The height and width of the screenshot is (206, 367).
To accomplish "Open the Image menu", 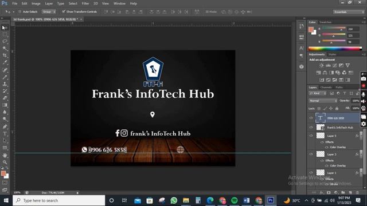I will tap(36, 3).
